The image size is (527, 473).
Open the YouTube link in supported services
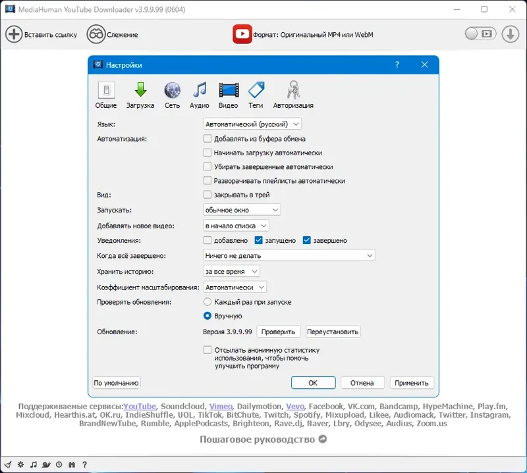(140, 407)
